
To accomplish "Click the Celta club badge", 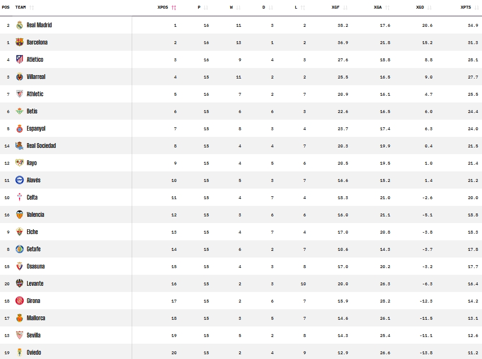I will pos(19,197).
